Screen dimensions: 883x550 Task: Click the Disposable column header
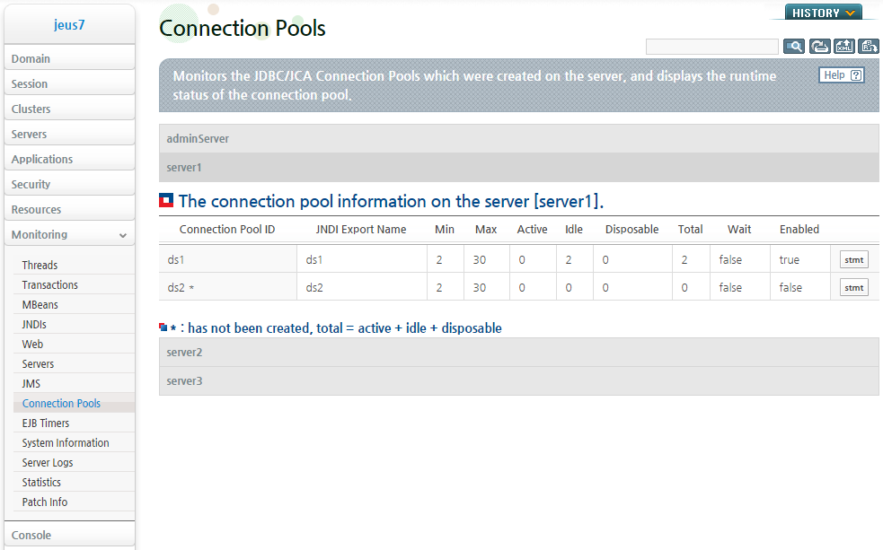(x=631, y=230)
